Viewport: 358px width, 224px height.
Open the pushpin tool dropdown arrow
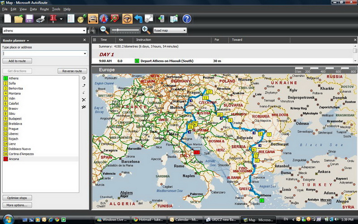(x=61, y=19)
